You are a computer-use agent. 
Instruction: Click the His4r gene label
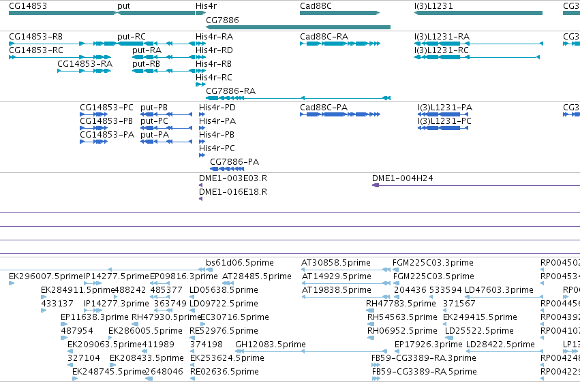[206, 6]
